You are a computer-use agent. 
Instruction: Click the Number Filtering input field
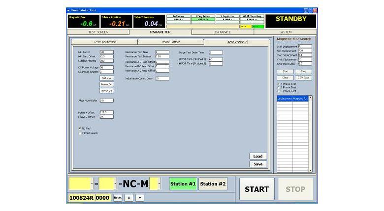(106, 61)
